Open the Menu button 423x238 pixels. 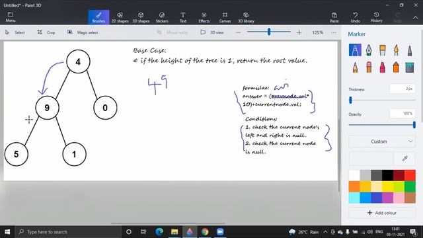tap(11, 17)
